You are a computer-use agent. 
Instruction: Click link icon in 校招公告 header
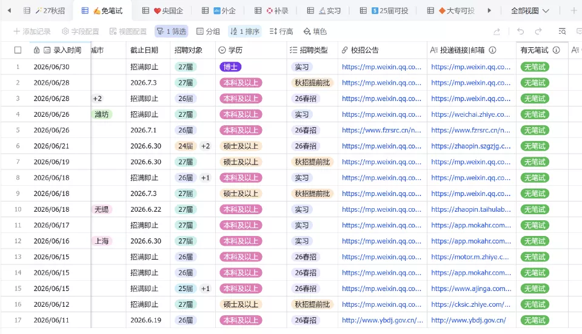(344, 50)
